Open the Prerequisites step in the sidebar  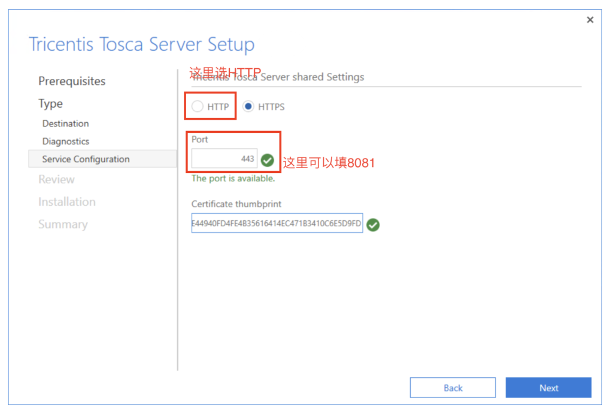click(72, 81)
